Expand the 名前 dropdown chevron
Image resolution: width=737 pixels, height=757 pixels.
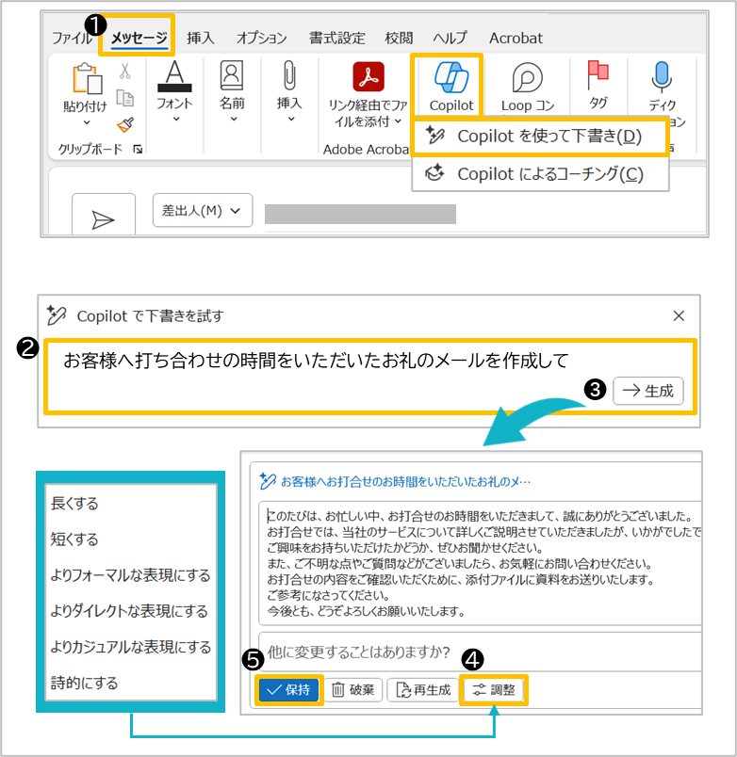click(234, 119)
